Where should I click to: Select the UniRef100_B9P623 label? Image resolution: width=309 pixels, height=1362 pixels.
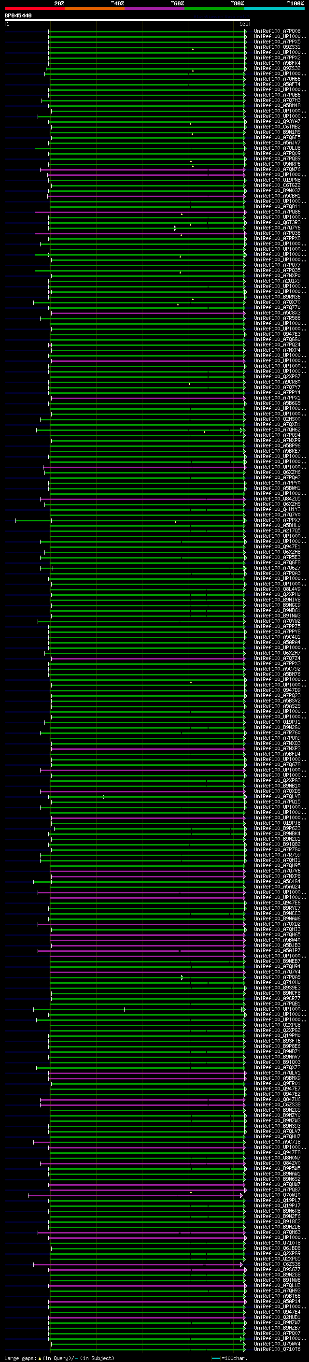tap(277, 828)
